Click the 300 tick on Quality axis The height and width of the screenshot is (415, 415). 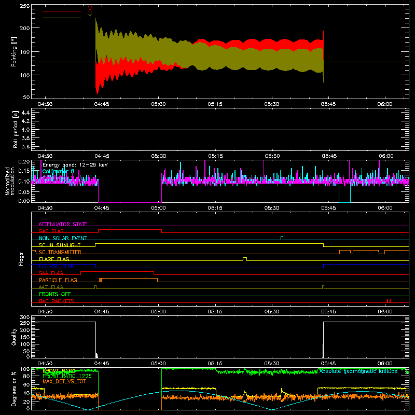25,317
